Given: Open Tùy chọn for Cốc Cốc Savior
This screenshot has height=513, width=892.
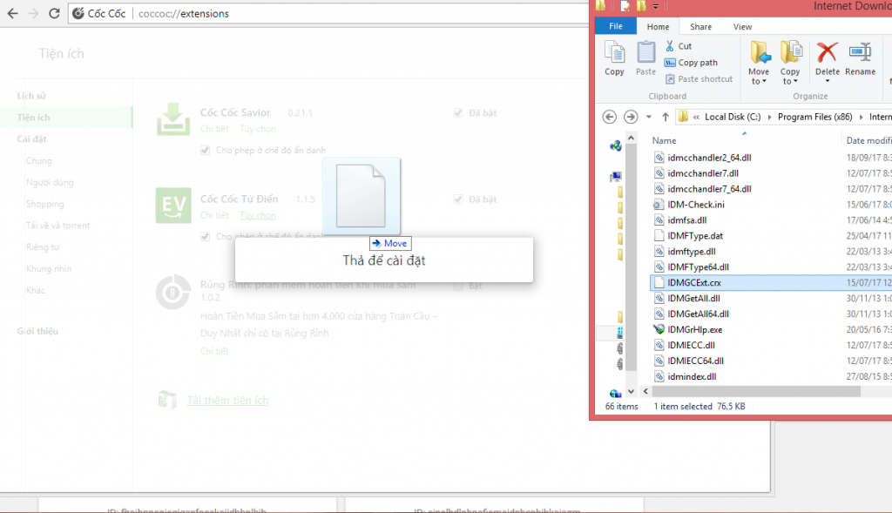Looking at the screenshot, I should click(x=257, y=129).
